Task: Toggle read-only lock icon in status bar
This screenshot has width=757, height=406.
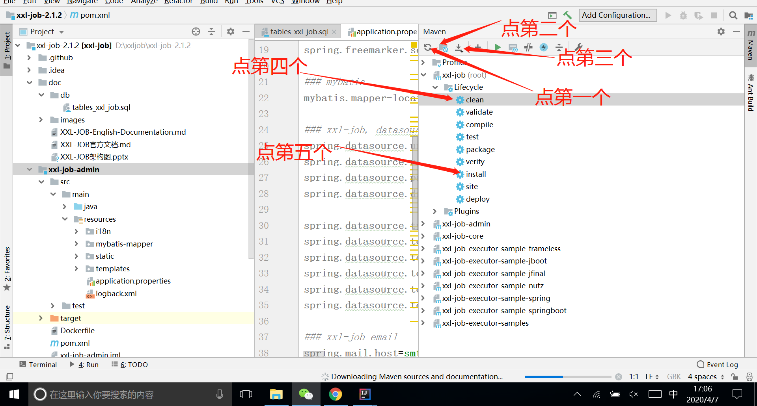Action: [x=734, y=376]
